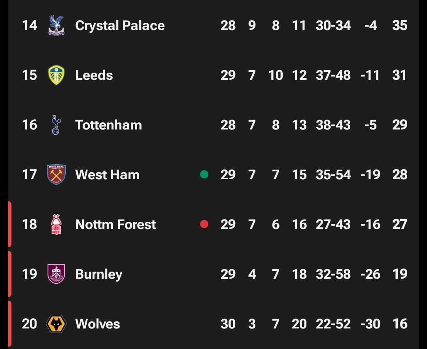Tap the West Ham team name
The height and width of the screenshot is (349, 427).
click(107, 174)
